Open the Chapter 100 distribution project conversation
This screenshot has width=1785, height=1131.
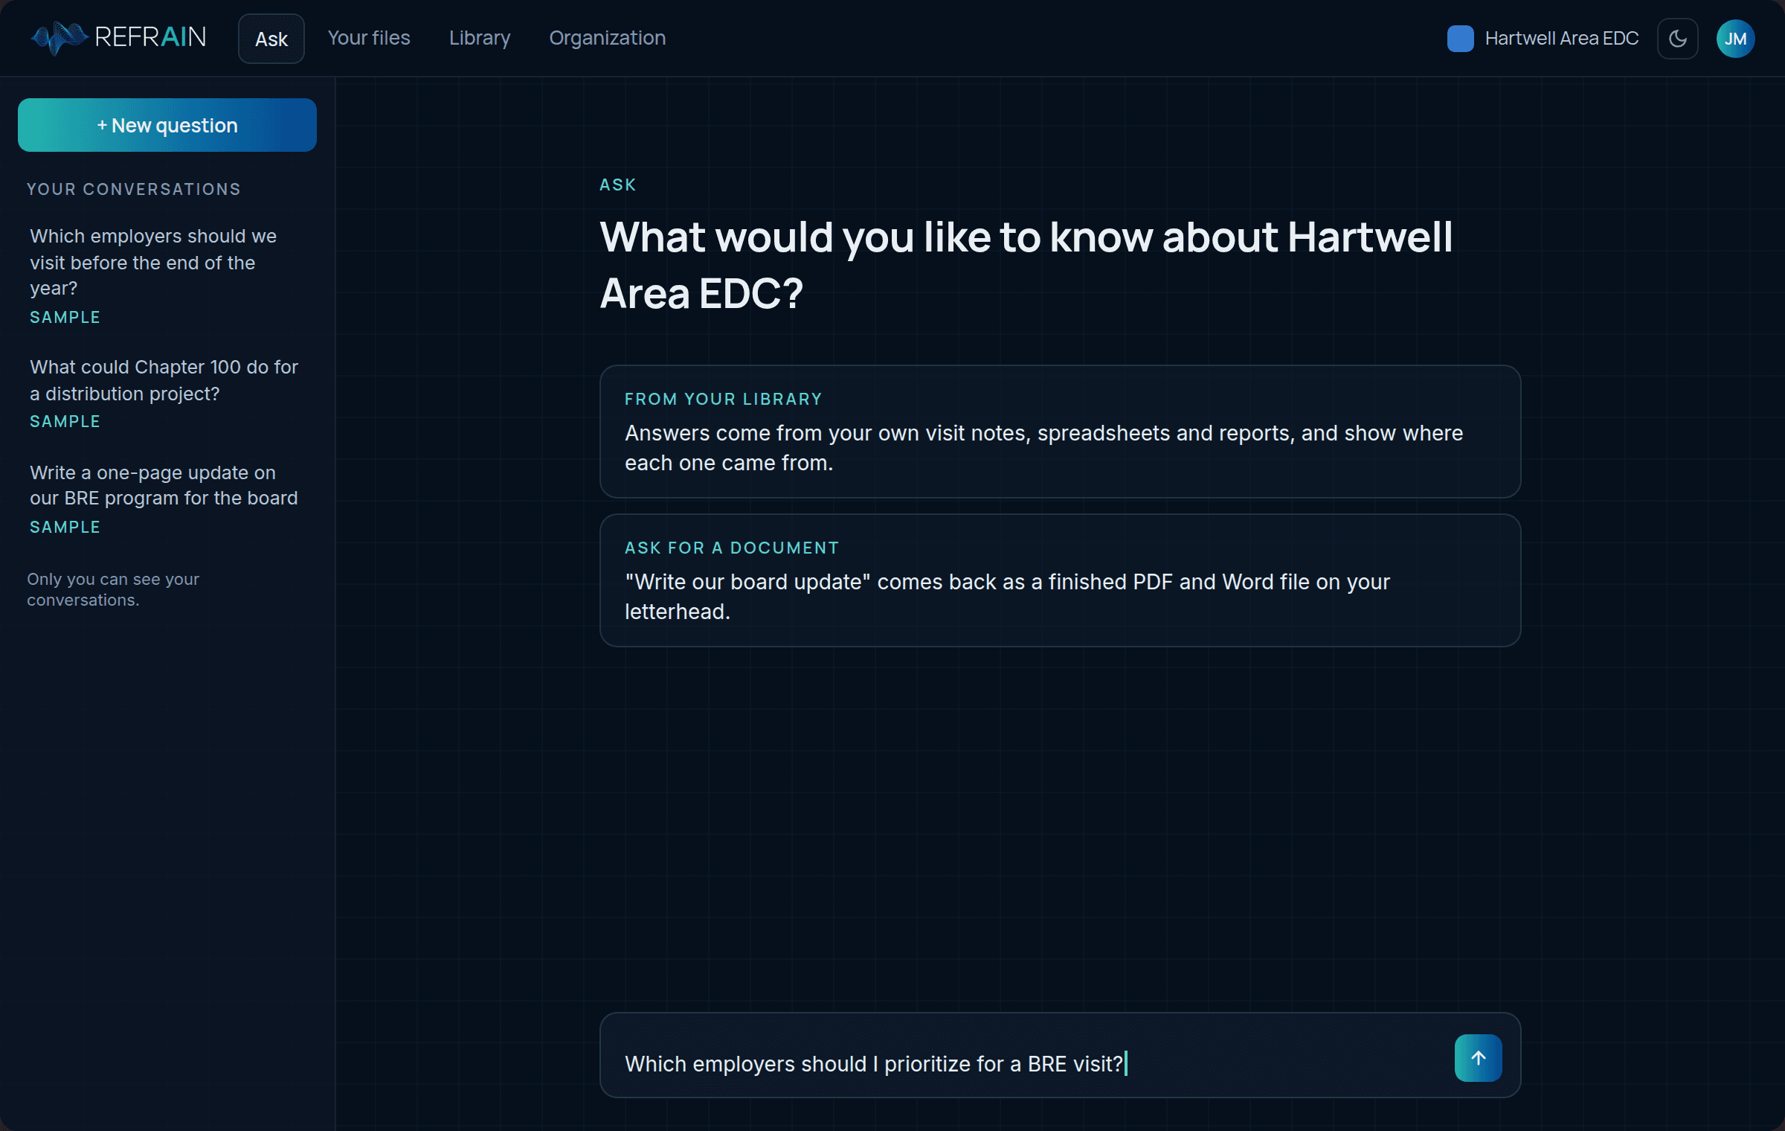pyautogui.click(x=167, y=393)
